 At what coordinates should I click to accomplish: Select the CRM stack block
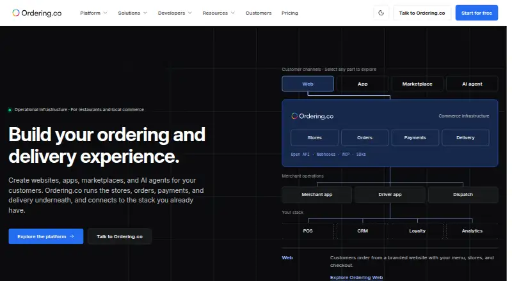pos(362,231)
